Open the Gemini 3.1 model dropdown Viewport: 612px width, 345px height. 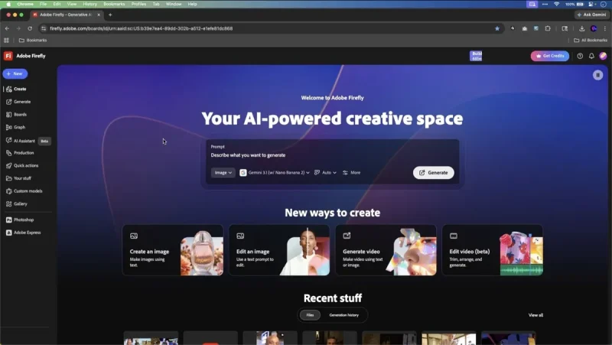tap(275, 173)
